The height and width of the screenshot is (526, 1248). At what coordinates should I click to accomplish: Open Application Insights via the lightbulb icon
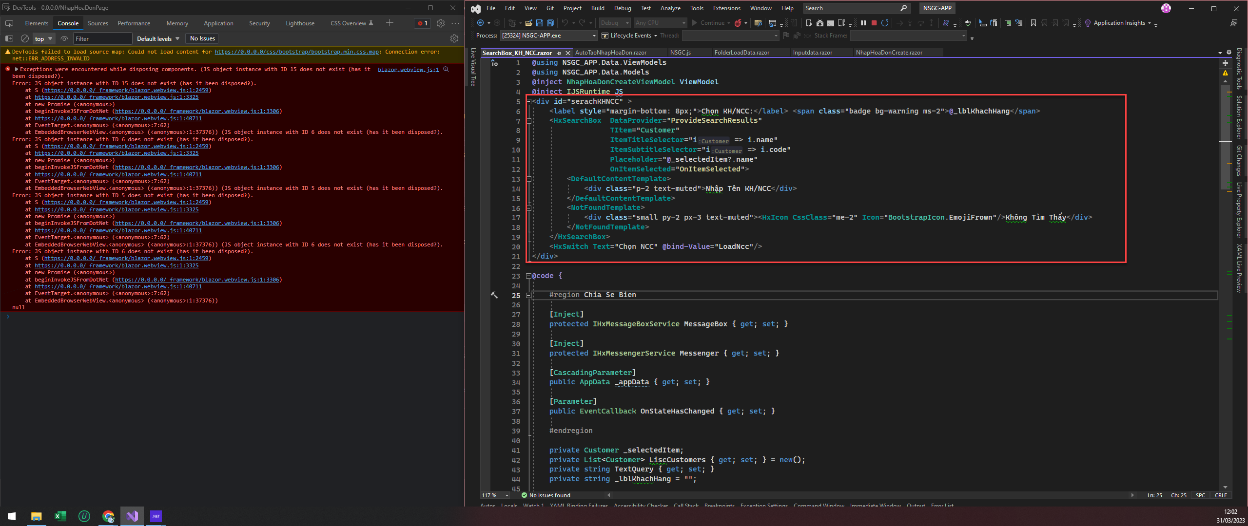[1088, 23]
